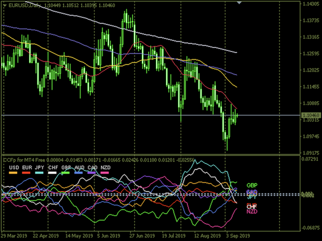Click the 1.14305 price scale value
The height and width of the screenshot is (241, 322).
311,4
